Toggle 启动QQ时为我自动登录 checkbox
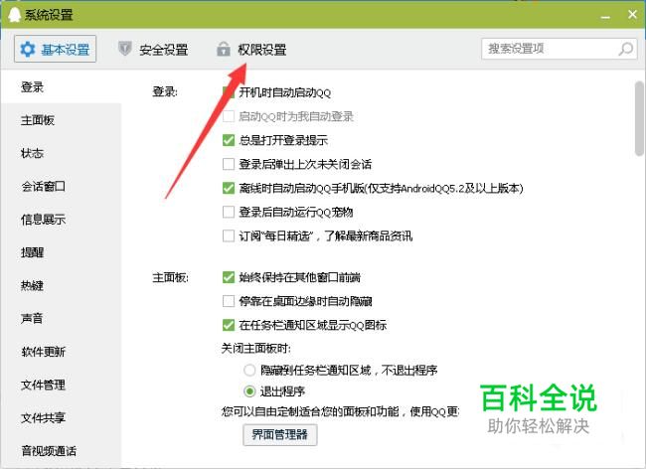 (x=229, y=116)
